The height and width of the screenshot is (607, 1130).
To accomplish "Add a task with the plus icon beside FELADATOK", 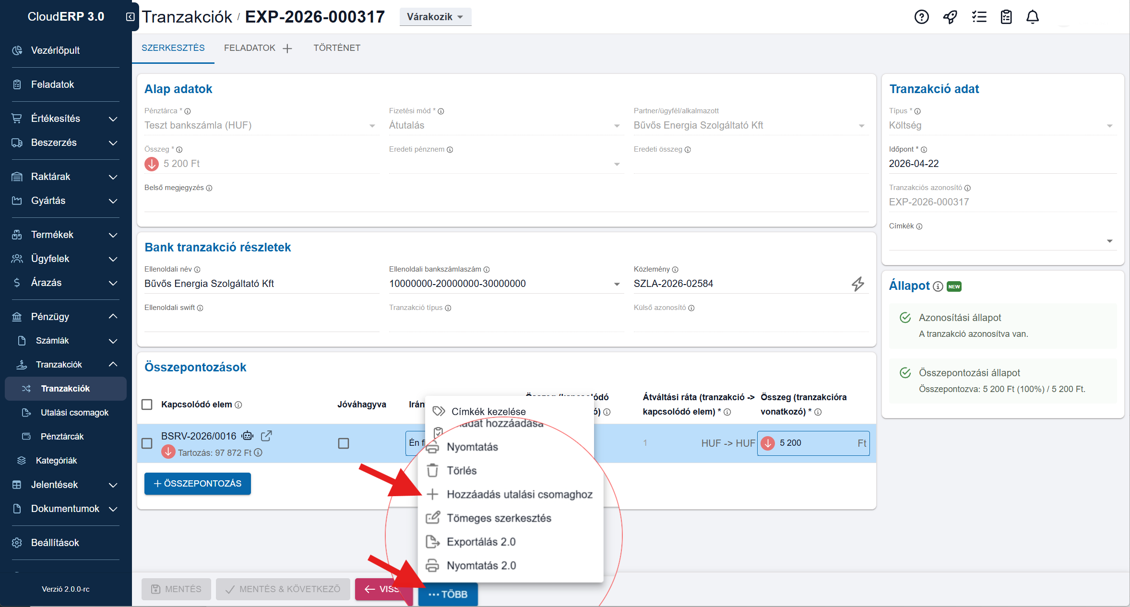I will [x=287, y=48].
